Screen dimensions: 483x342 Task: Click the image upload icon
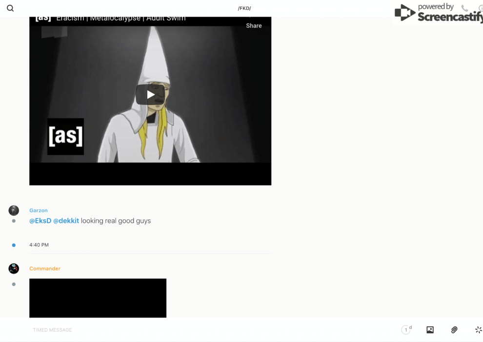coord(430,330)
